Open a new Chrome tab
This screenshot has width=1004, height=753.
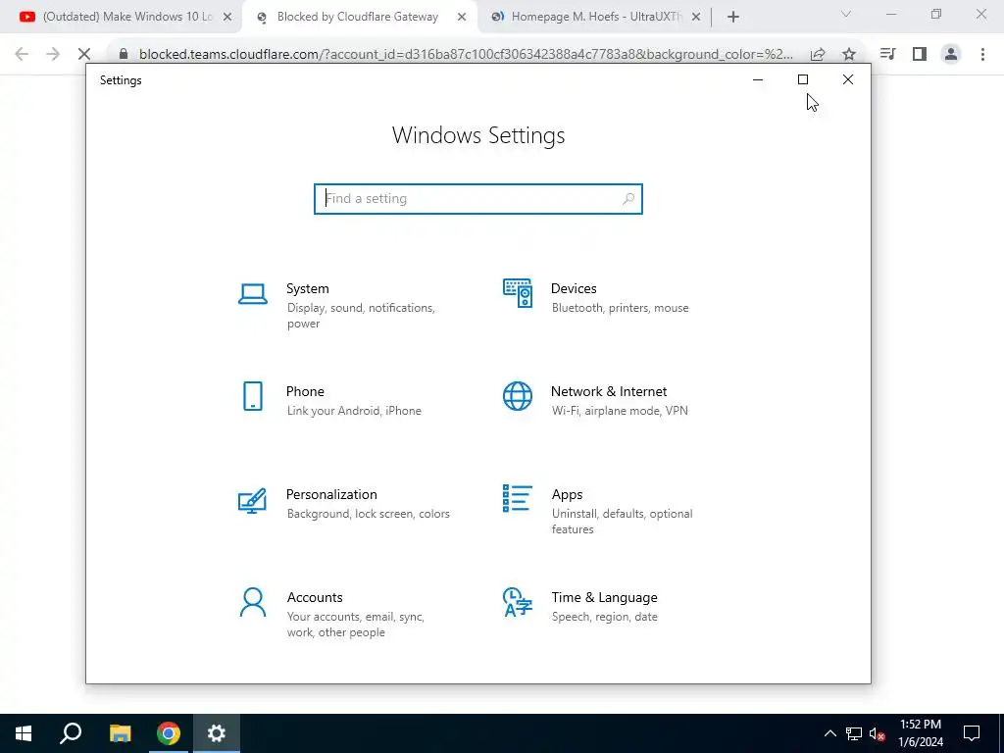click(733, 18)
